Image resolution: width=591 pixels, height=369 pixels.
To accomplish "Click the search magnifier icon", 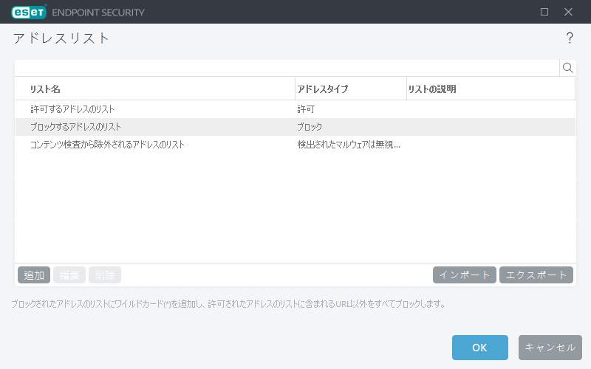I will [x=567, y=68].
